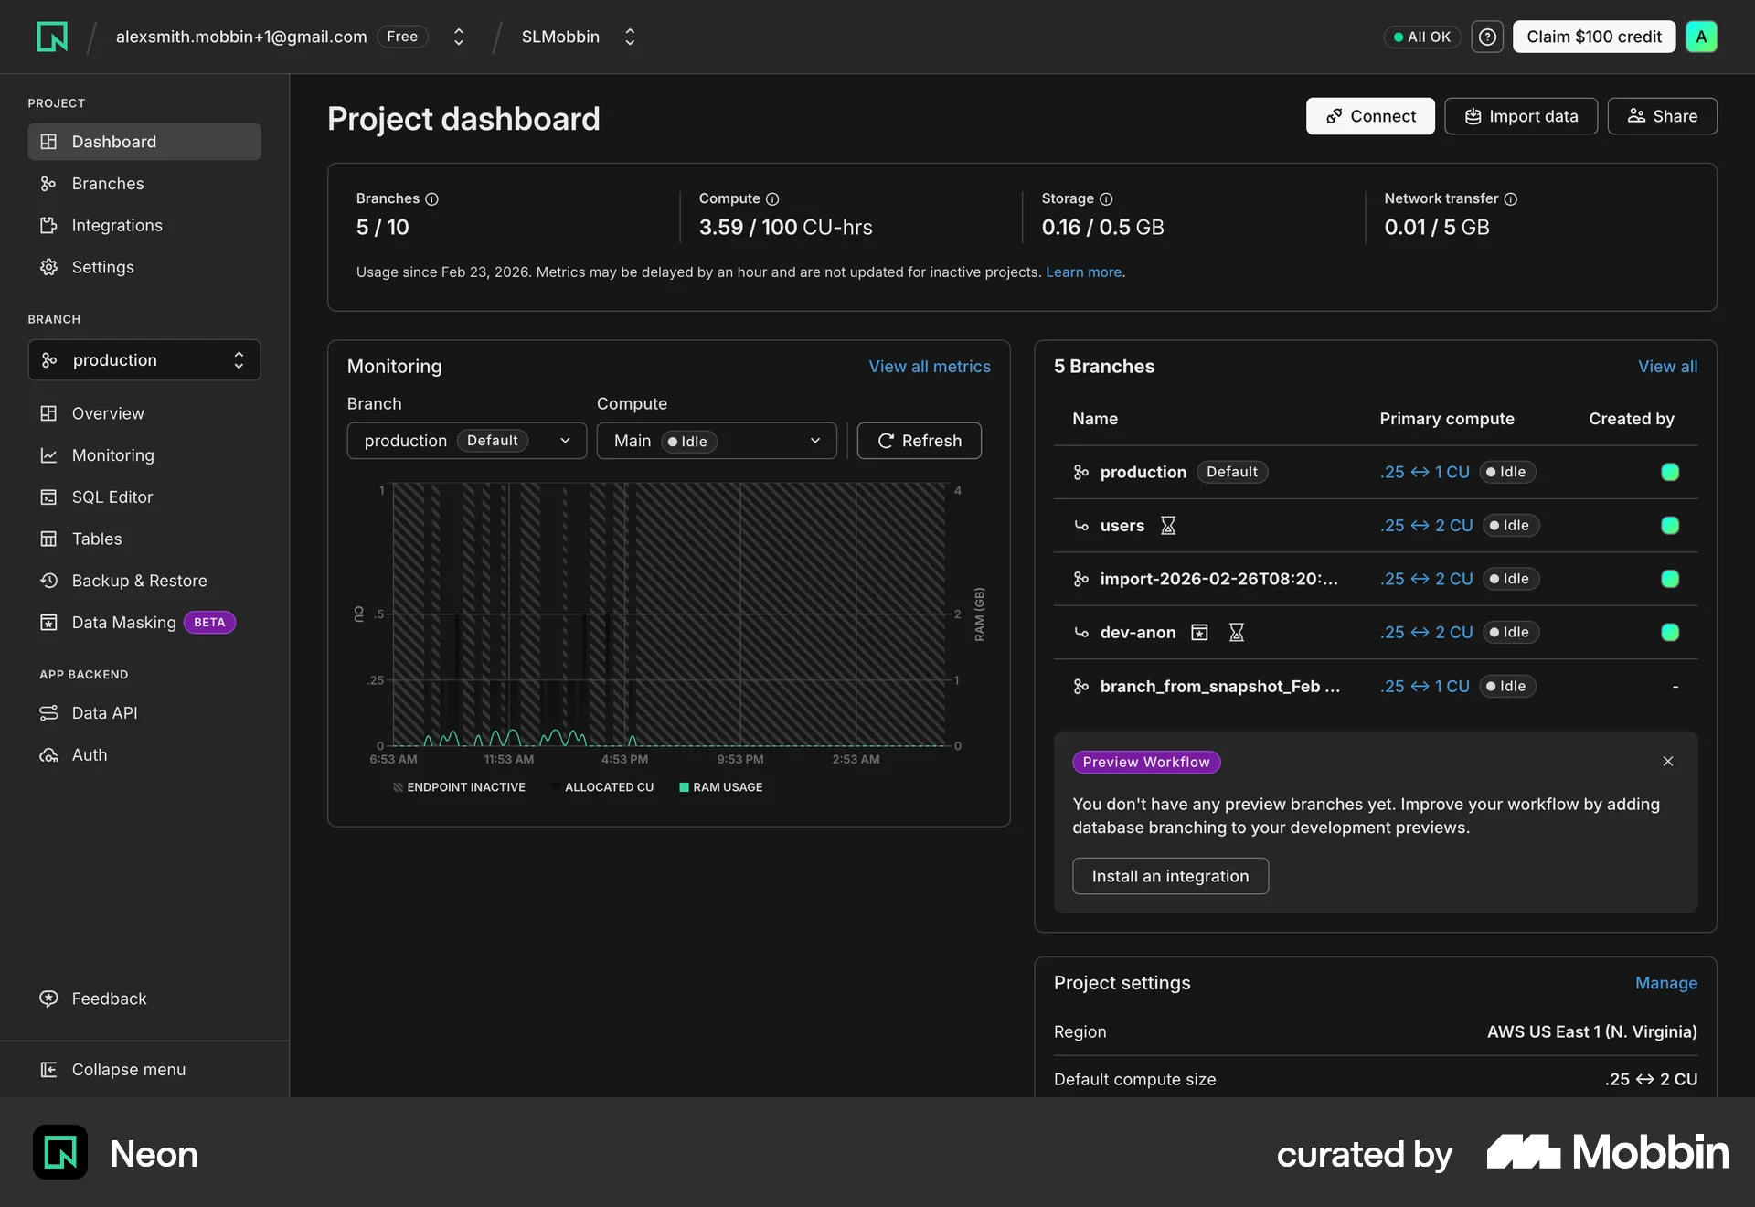
Task: Open the production branch selector in sidebar
Action: tap(144, 360)
